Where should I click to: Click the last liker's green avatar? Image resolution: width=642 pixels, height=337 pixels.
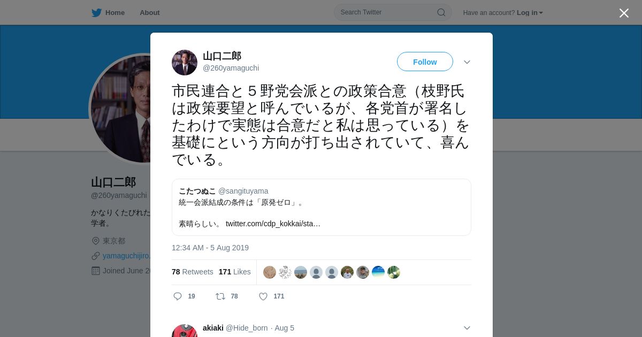(x=394, y=272)
